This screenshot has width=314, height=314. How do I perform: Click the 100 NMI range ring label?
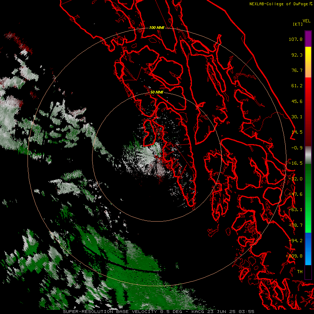click(157, 28)
